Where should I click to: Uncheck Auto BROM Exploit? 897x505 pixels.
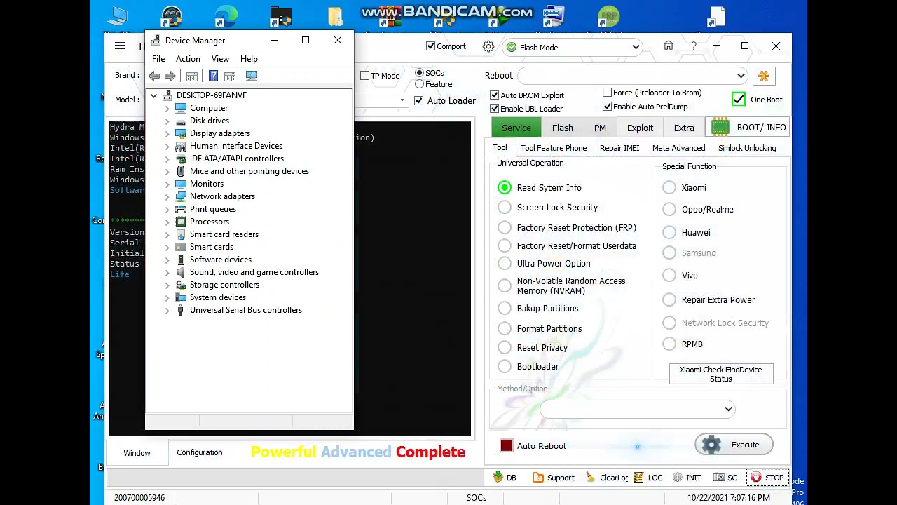(495, 95)
